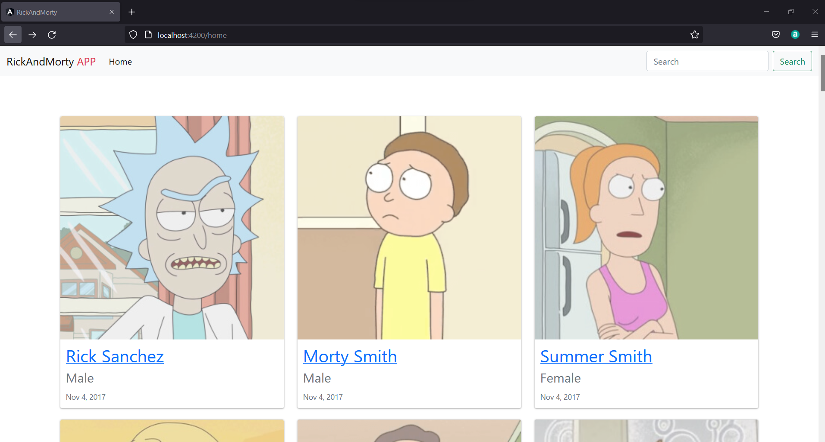Minimize the browser window
This screenshot has width=825, height=442.
click(x=766, y=12)
